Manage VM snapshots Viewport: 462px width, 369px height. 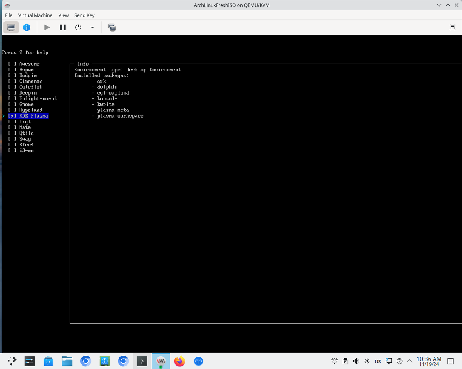coord(112,27)
